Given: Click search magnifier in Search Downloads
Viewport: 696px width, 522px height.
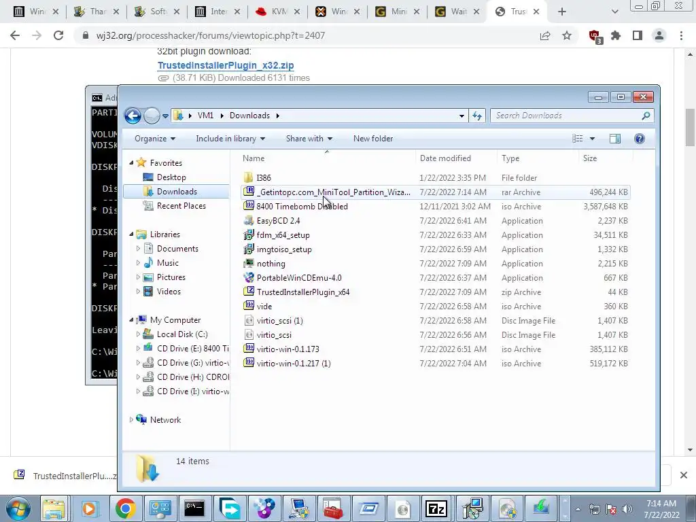Looking at the screenshot, I should [x=646, y=116].
